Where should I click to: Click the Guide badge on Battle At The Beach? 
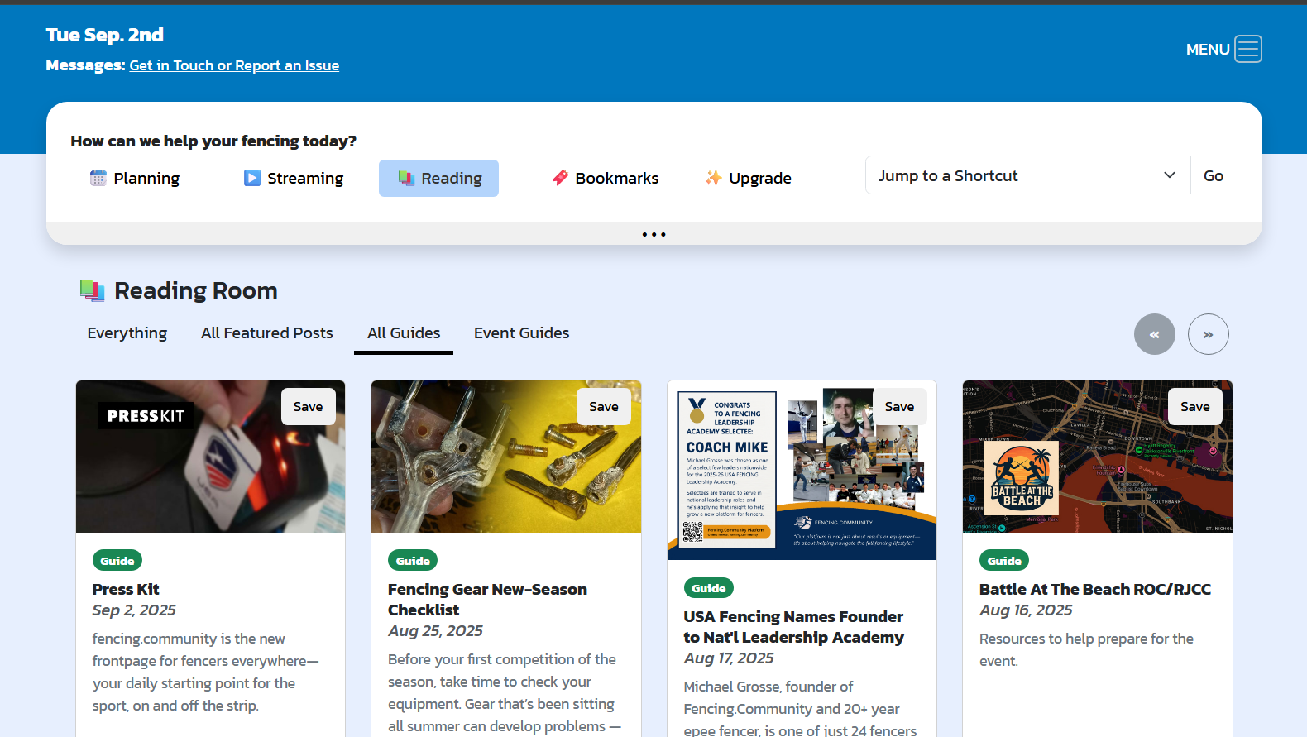pyautogui.click(x=1004, y=560)
